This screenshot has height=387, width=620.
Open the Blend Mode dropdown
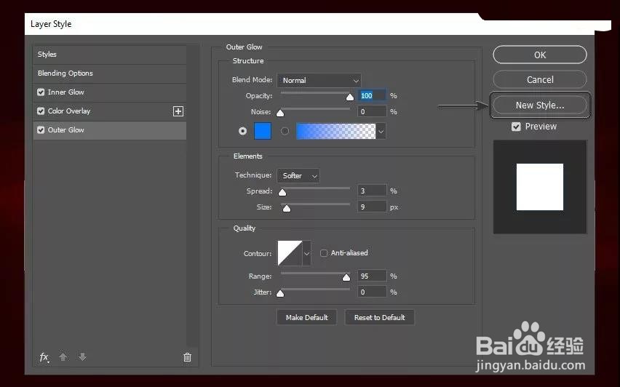click(x=319, y=80)
